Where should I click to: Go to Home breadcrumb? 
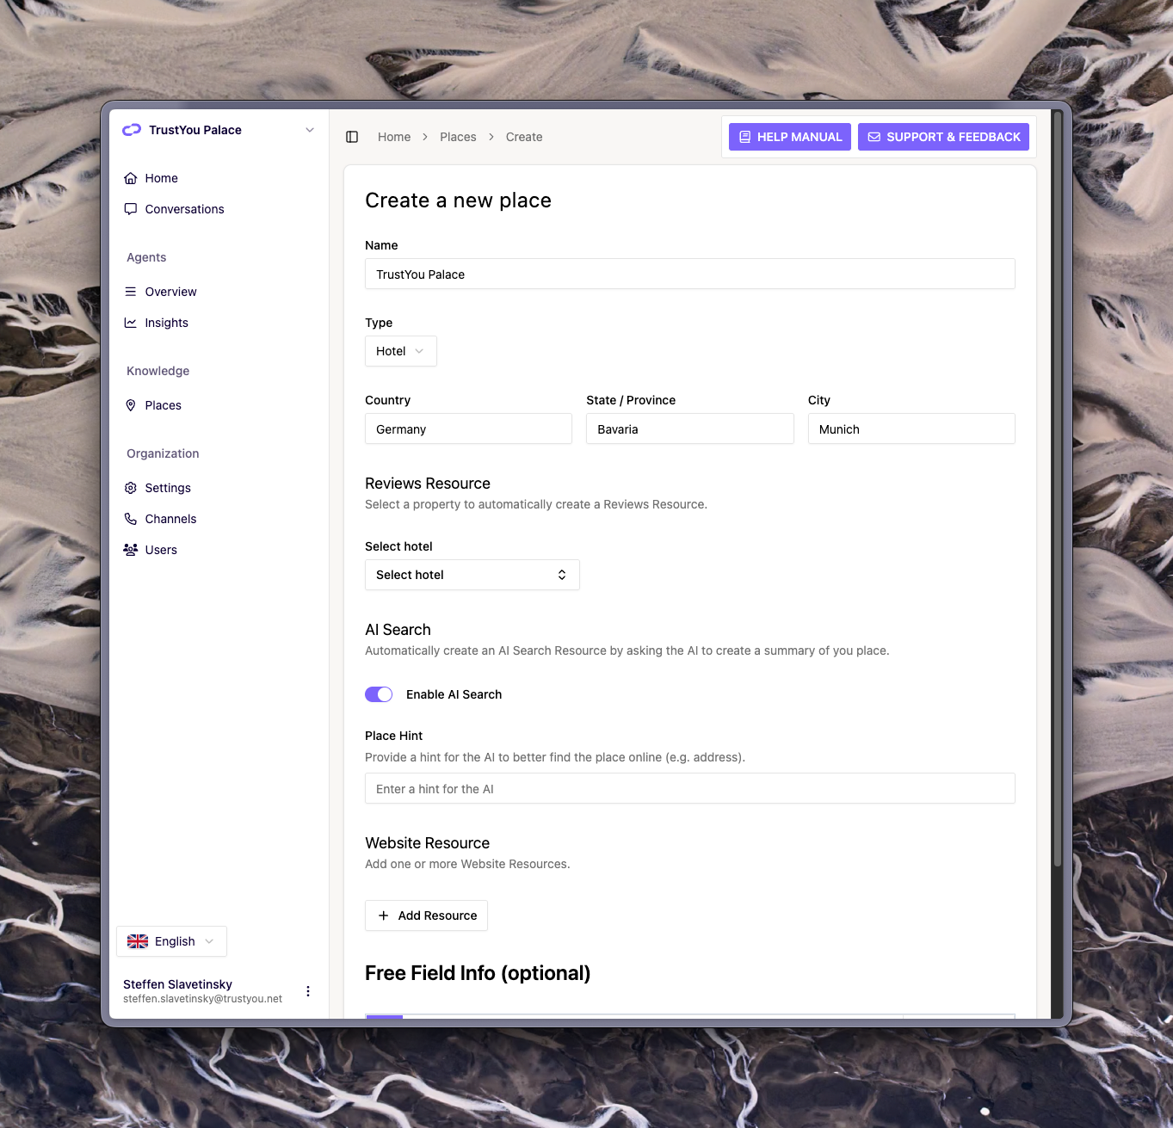pos(394,137)
